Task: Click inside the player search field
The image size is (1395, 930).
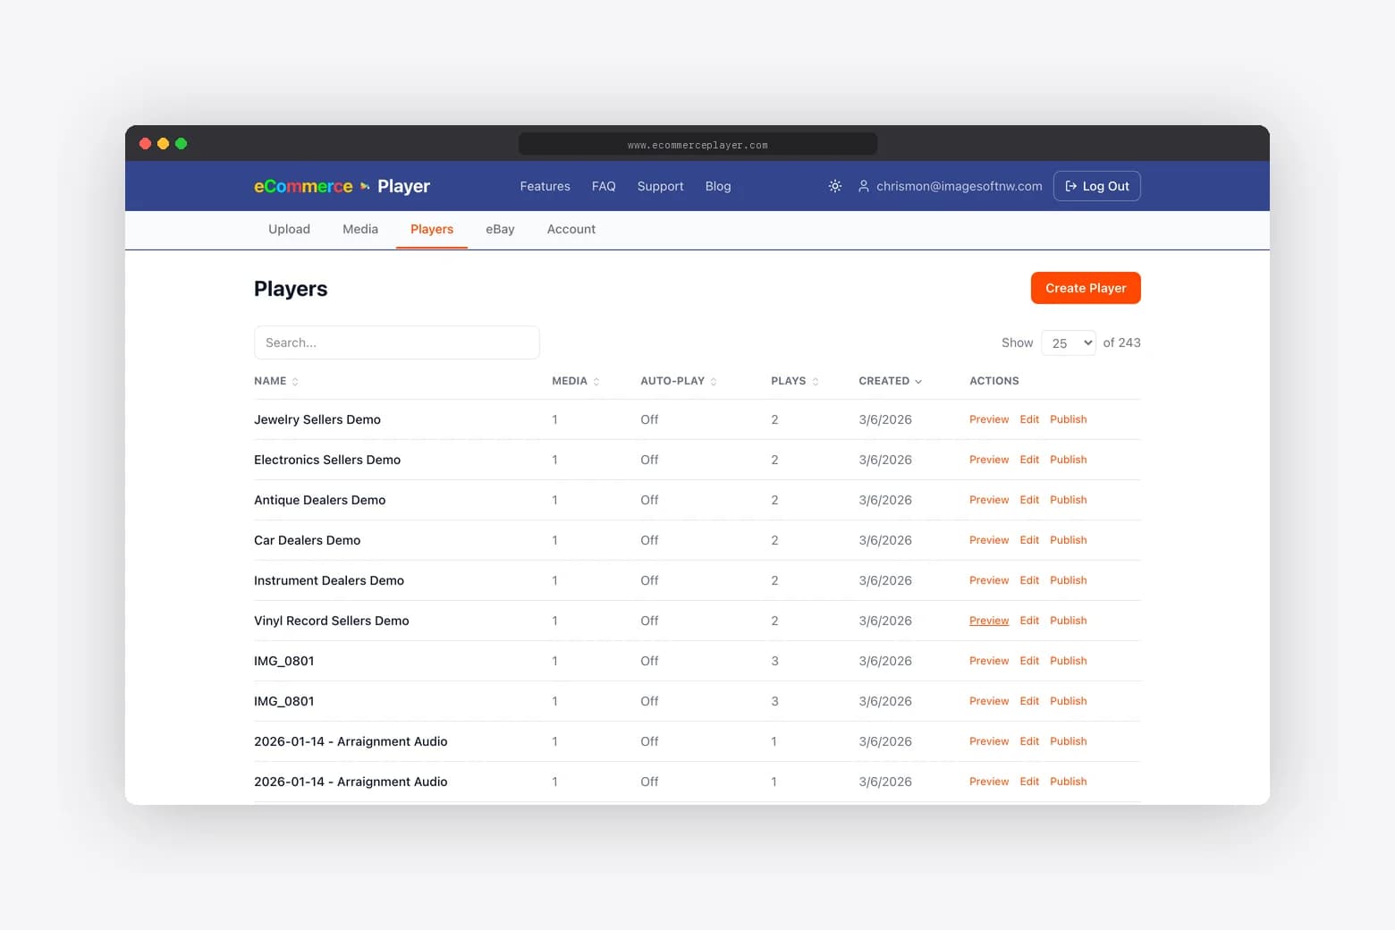Action: pos(396,342)
